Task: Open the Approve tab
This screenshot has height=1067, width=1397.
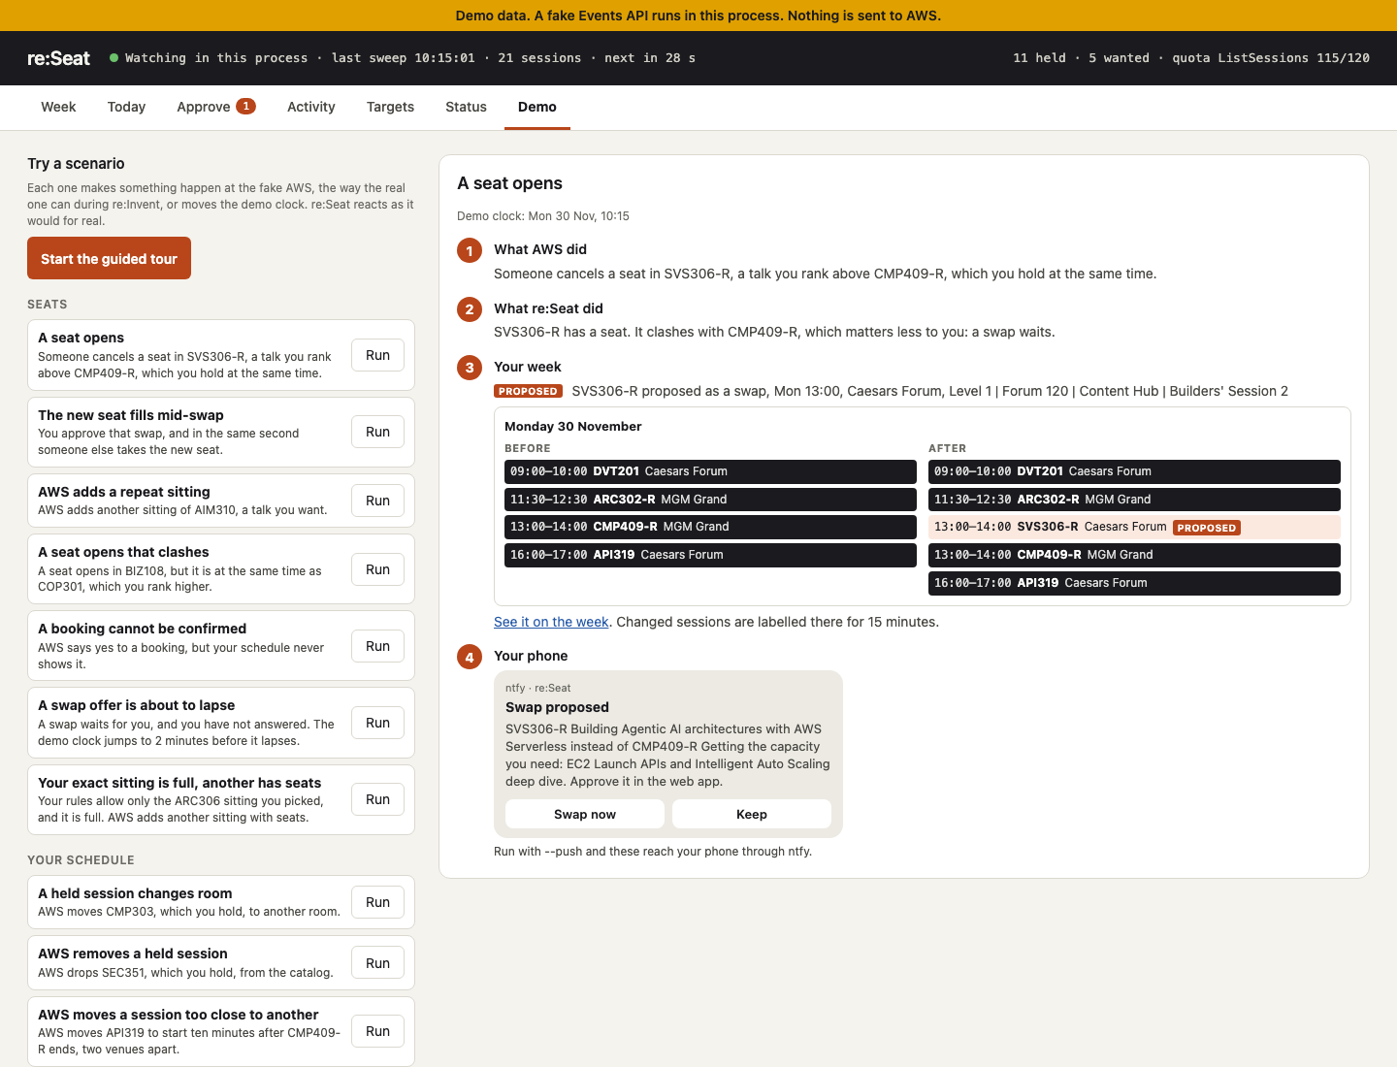Action: (x=215, y=107)
